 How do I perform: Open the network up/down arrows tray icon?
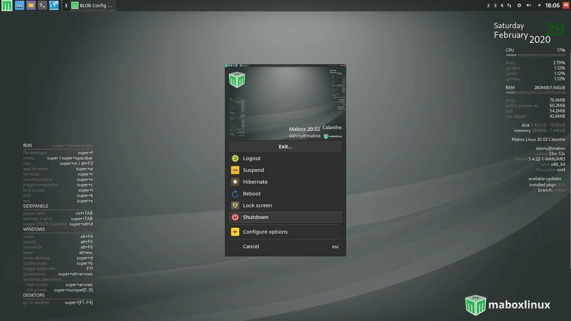(509, 5)
